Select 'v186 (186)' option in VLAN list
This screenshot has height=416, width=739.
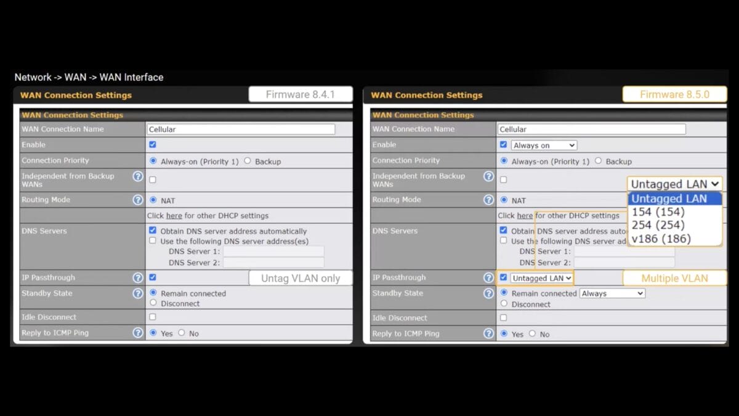661,239
